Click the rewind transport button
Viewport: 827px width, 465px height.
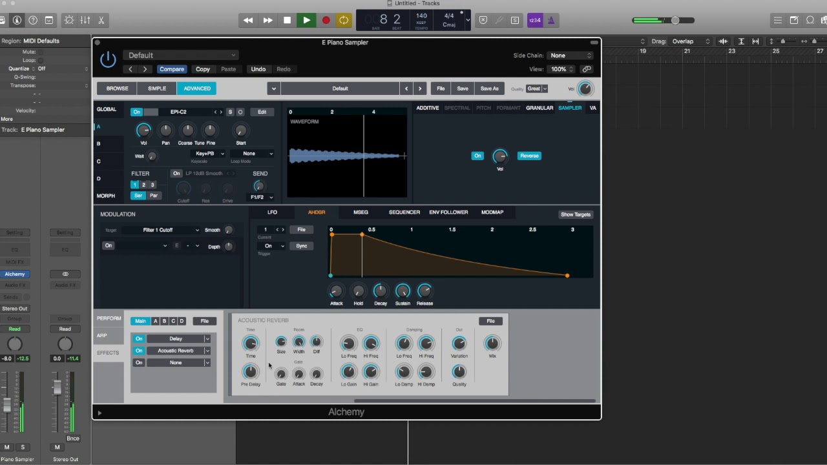248,20
